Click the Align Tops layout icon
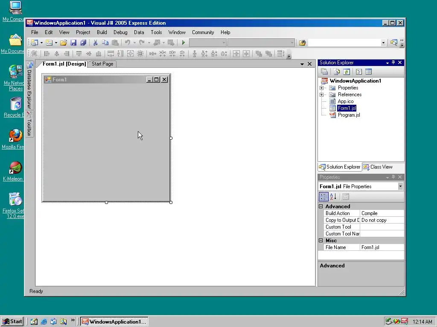The image size is (437, 327). (79, 53)
